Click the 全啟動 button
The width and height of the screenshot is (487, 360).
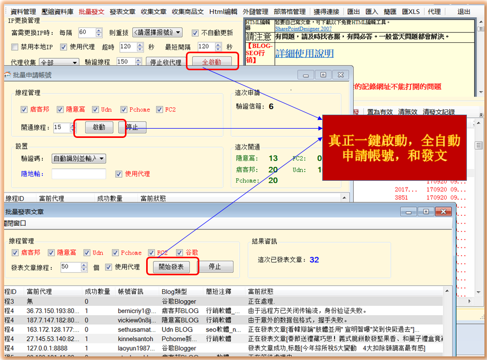[212, 62]
